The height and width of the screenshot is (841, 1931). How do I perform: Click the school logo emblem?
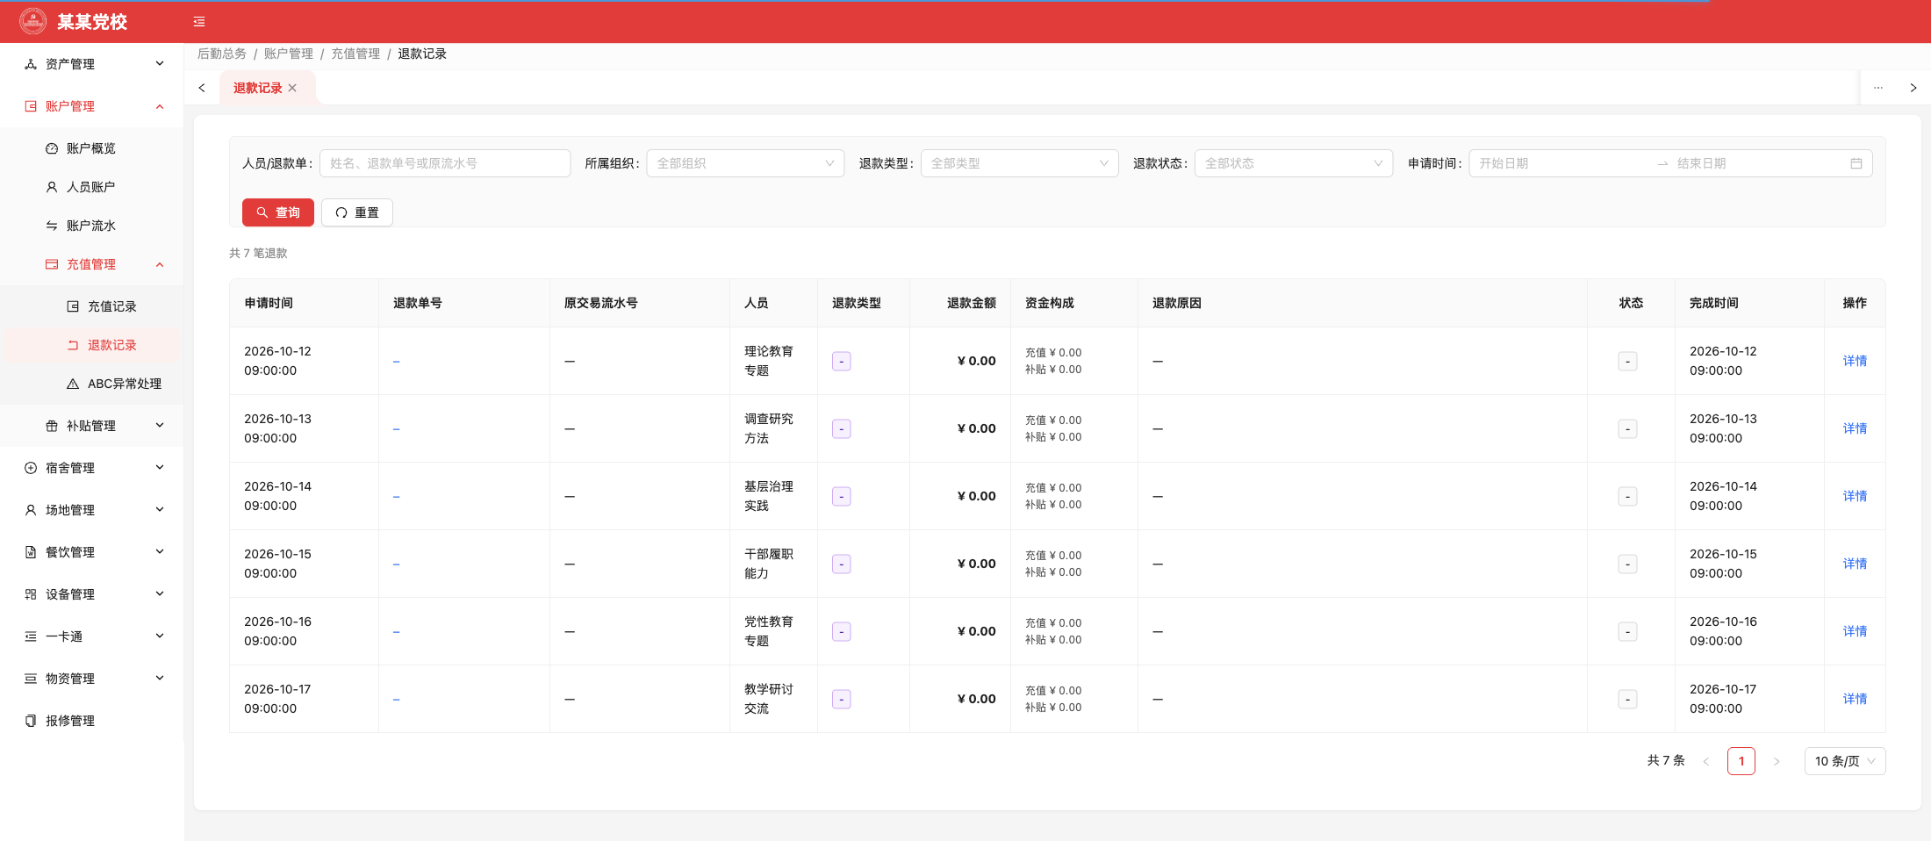click(x=32, y=21)
